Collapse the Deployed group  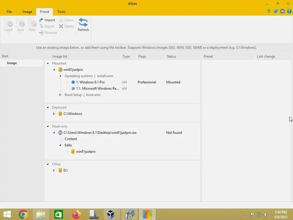[x=48, y=107]
